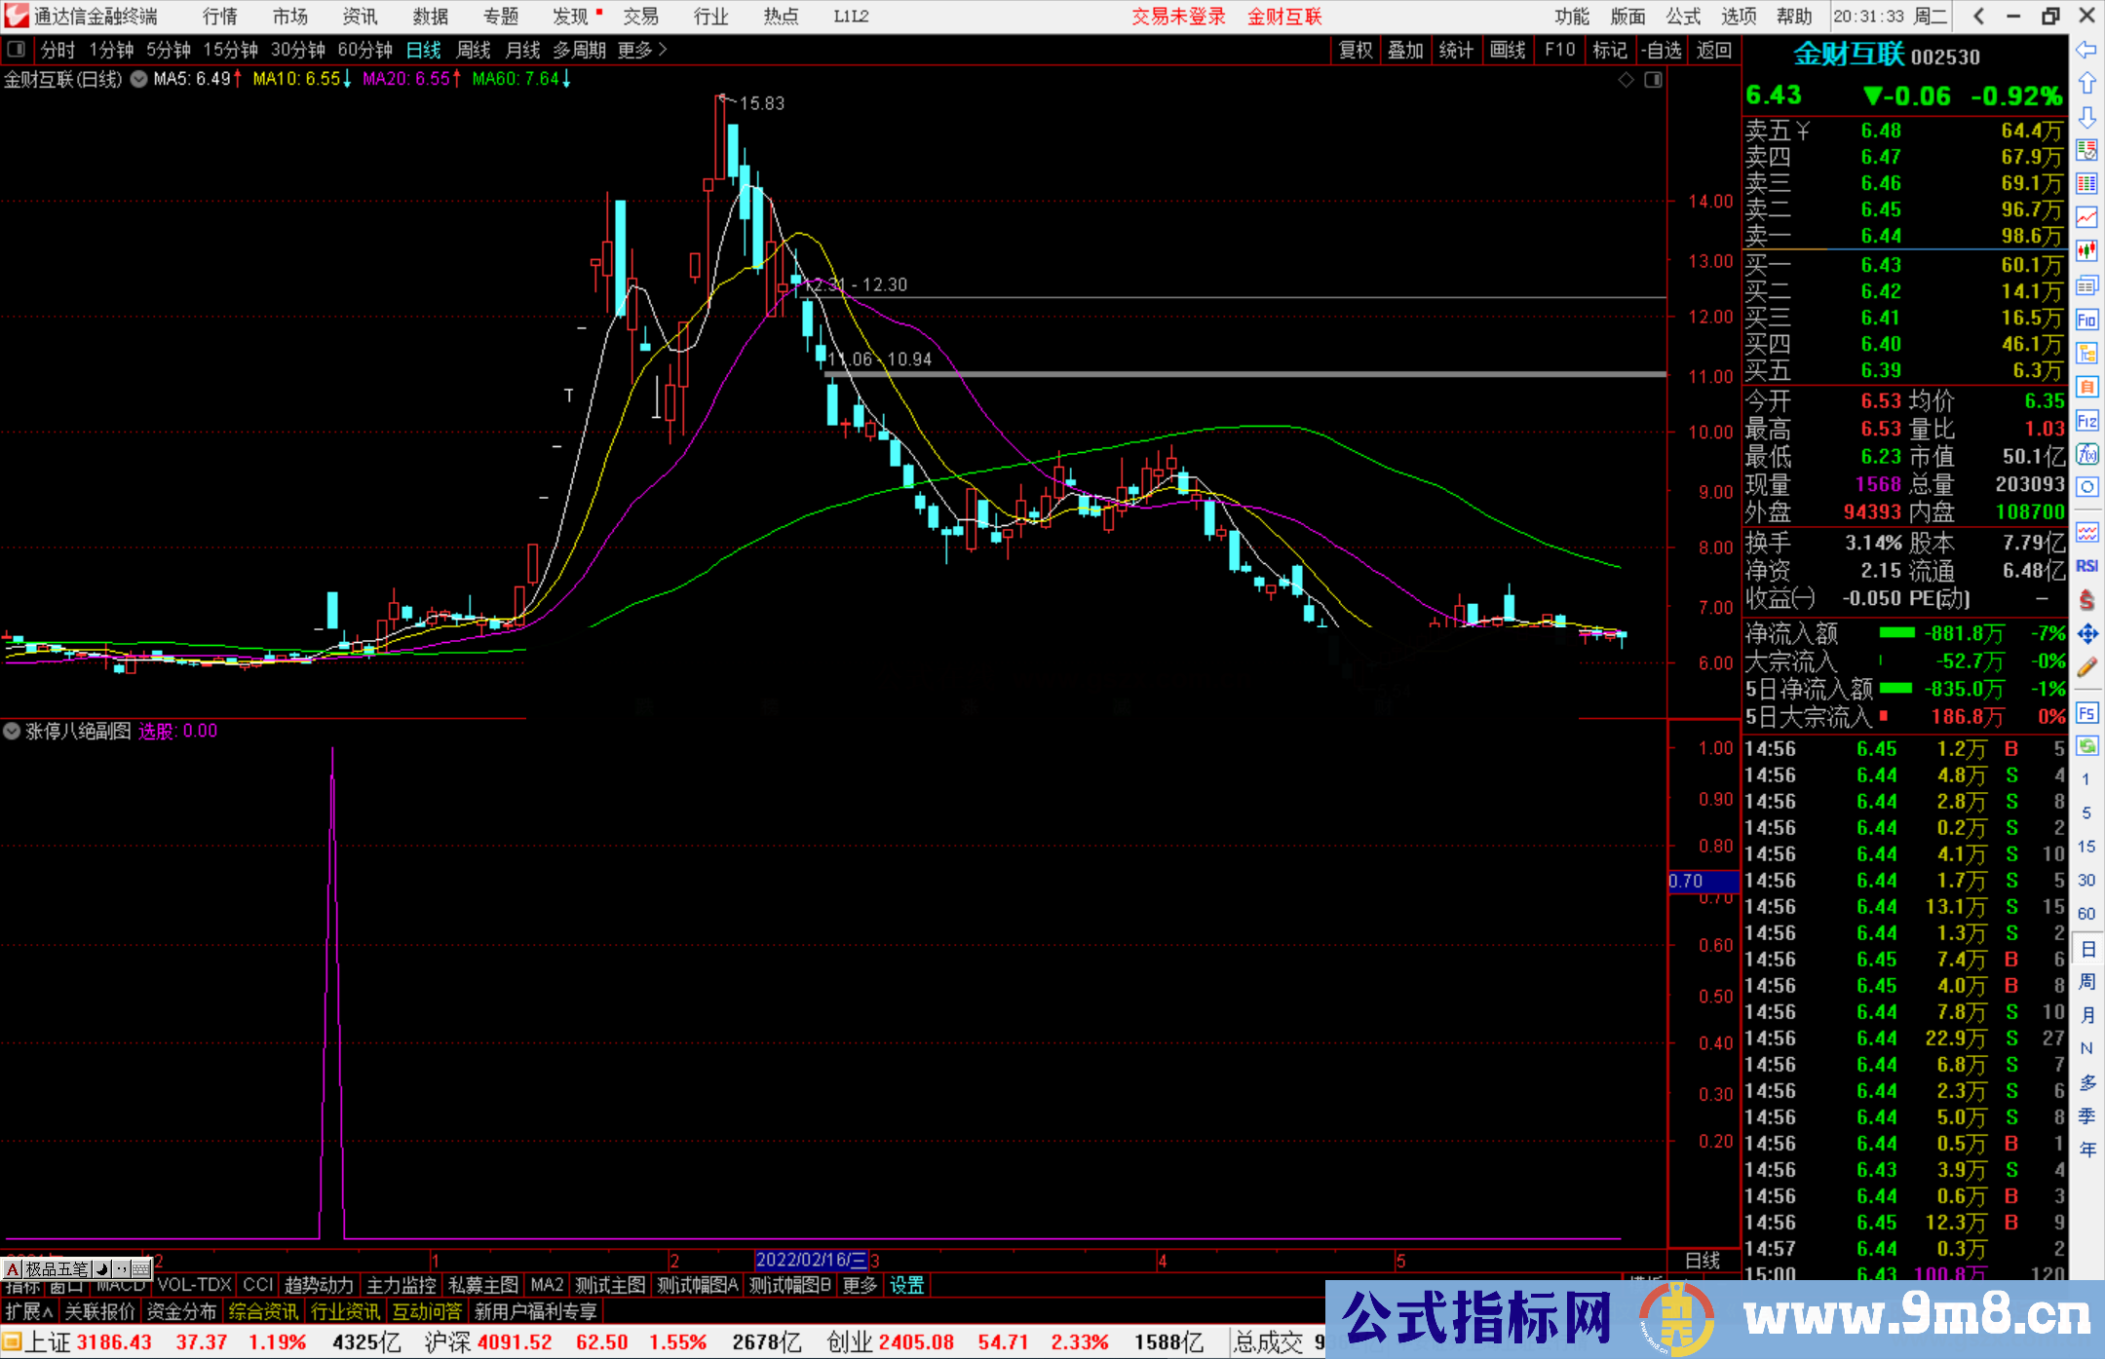Screen dimensions: 2105x1359
Task: Toggle the panel layout icon left of 分时
Action: coord(16,49)
